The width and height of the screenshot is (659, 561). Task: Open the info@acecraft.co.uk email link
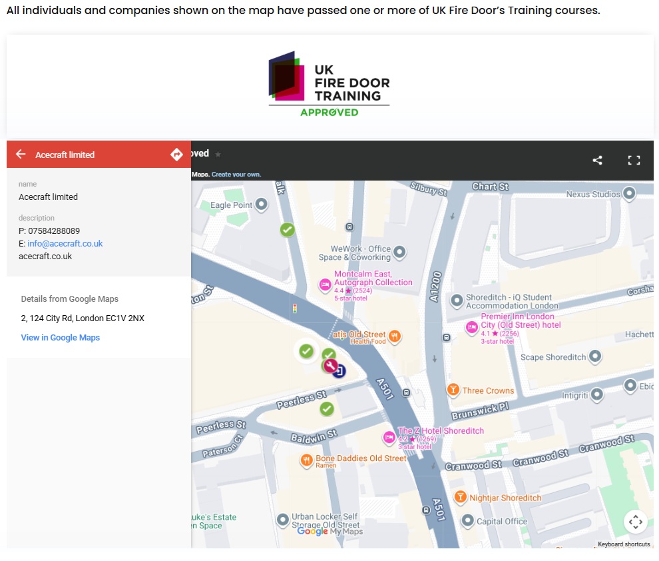(65, 243)
